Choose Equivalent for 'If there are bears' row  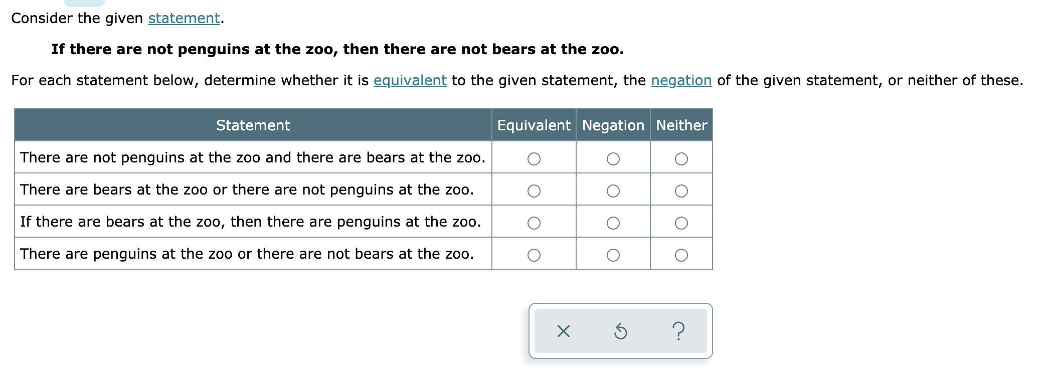(534, 223)
